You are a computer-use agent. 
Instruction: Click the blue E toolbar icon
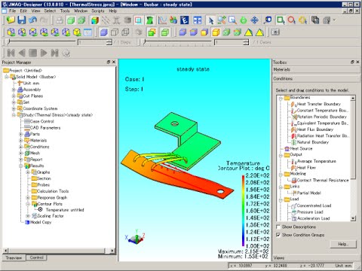coord(184,20)
